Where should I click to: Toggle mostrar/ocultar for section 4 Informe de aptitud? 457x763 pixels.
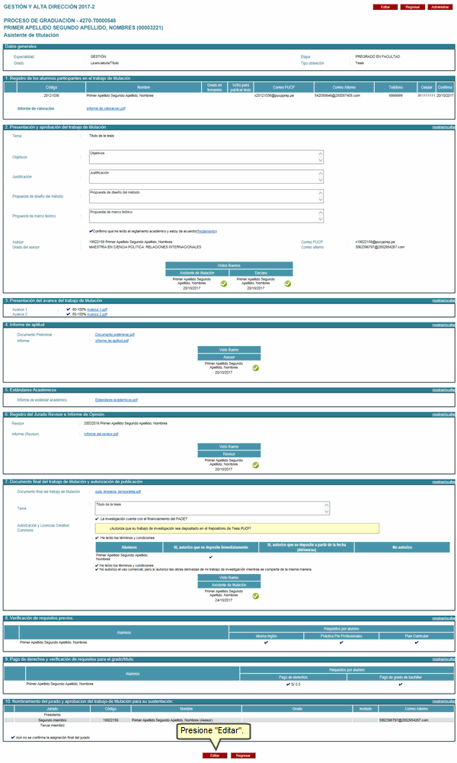pos(443,325)
